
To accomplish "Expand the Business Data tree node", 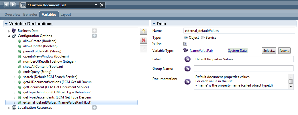I will tap(9, 31).
